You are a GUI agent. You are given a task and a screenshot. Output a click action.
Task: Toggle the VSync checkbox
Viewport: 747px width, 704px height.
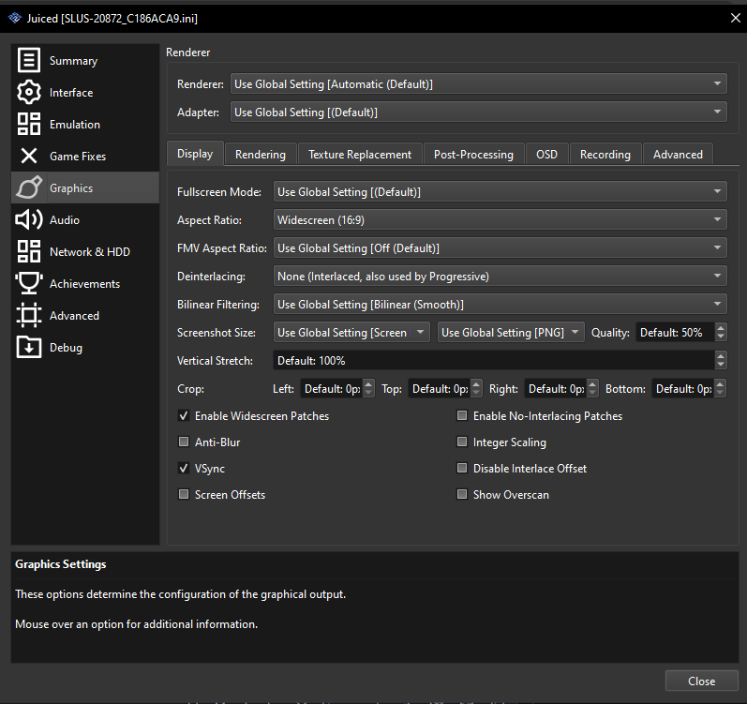pyautogui.click(x=184, y=468)
